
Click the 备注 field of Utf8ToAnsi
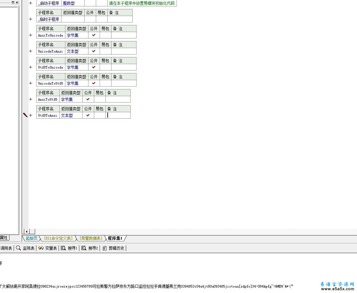coord(118,115)
